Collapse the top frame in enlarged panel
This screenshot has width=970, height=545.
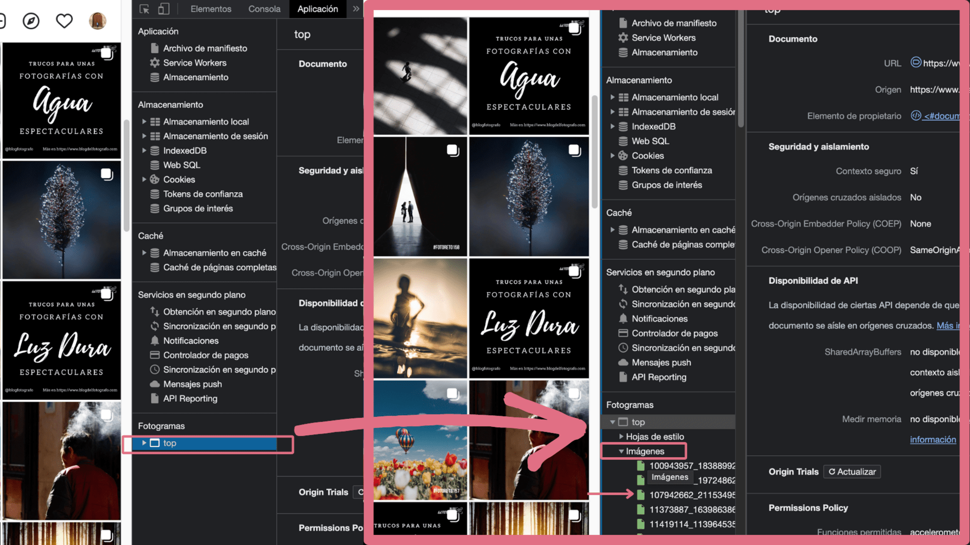[612, 422]
